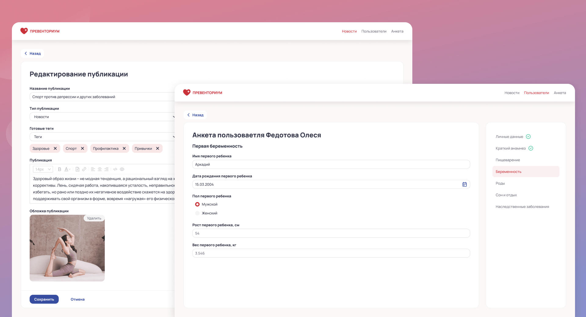The width and height of the screenshot is (586, 317).
Task: Align publication text to the right
Action: click(x=107, y=169)
